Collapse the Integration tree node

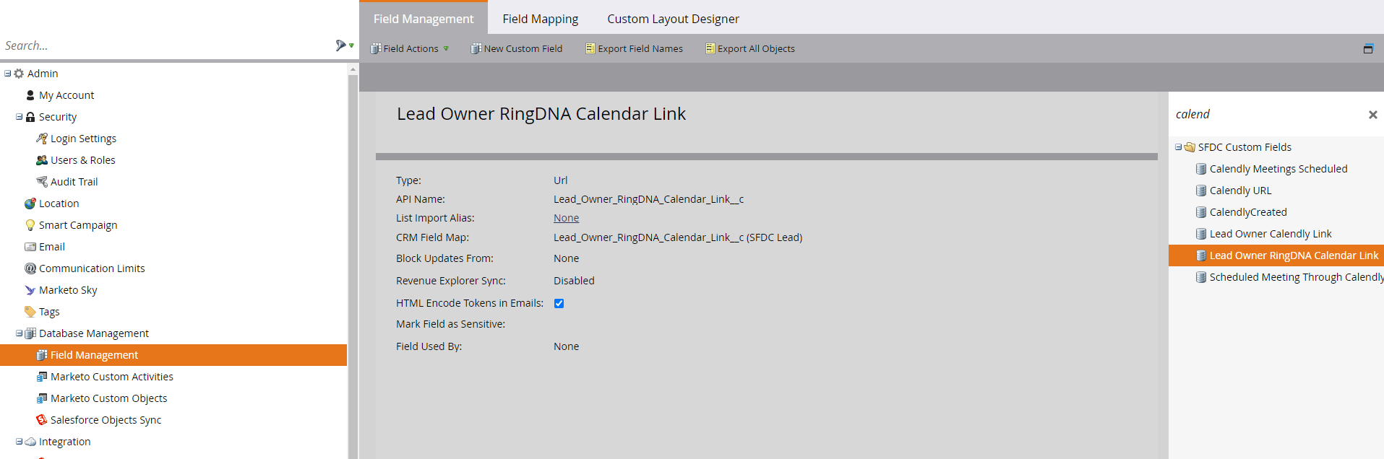[x=20, y=442]
